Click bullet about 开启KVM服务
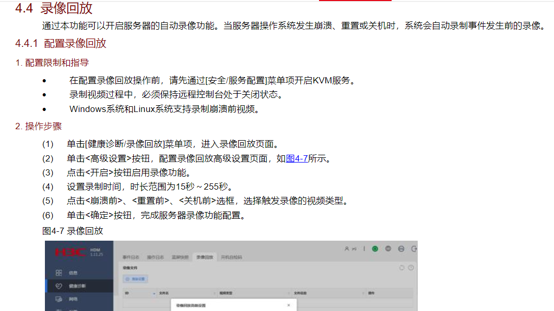 click(x=213, y=81)
